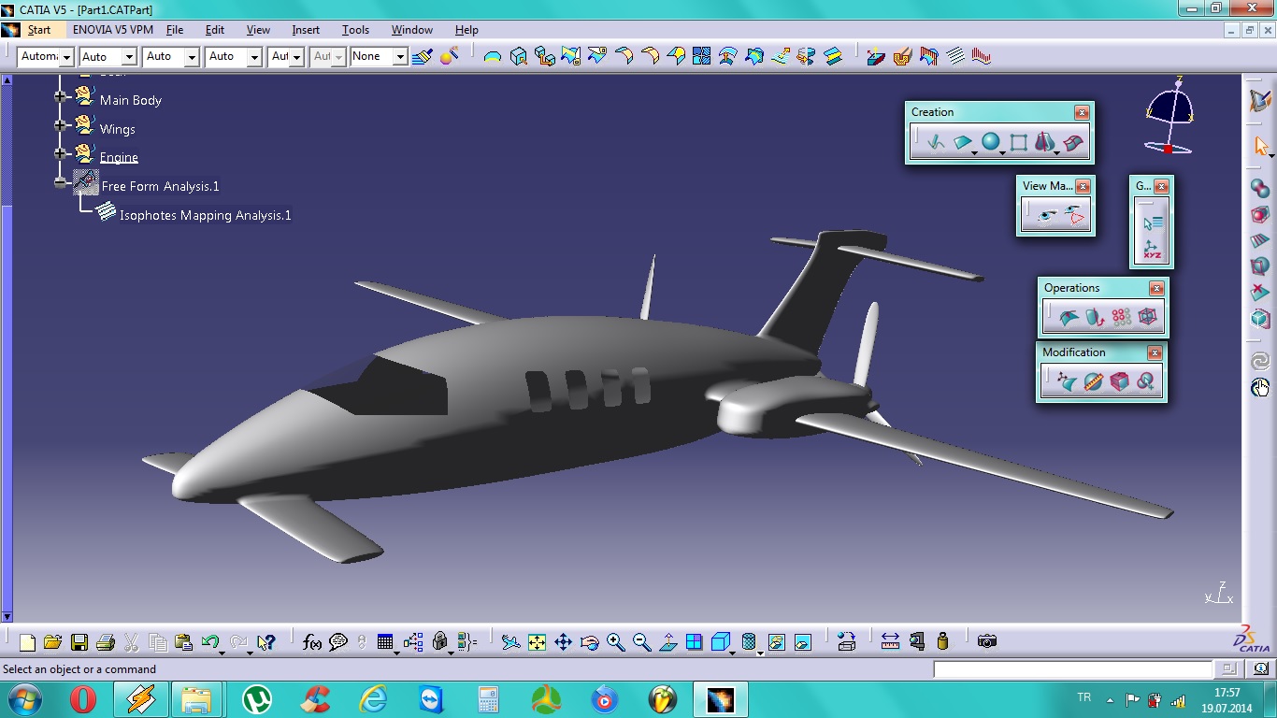Viewport: 1277px width, 718px height.
Task: Click the first eye icon in View Ma... panel
Action: [x=1049, y=217]
